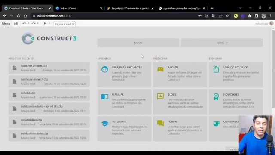The height and width of the screenshot is (155, 275).
Task: Click the Fórum chat bubbles icon
Action: pos(160,123)
